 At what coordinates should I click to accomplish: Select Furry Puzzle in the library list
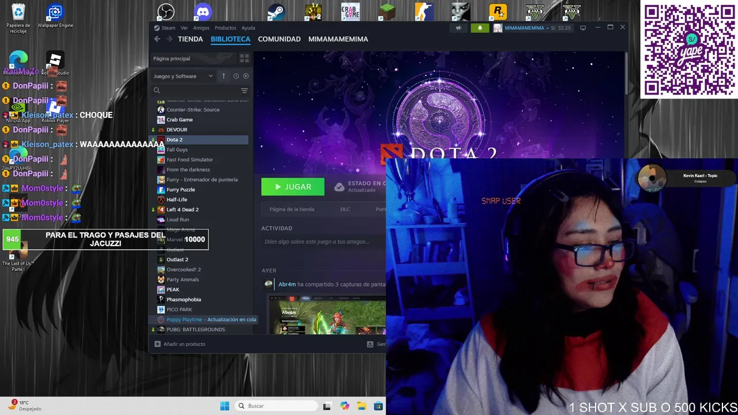(x=180, y=190)
